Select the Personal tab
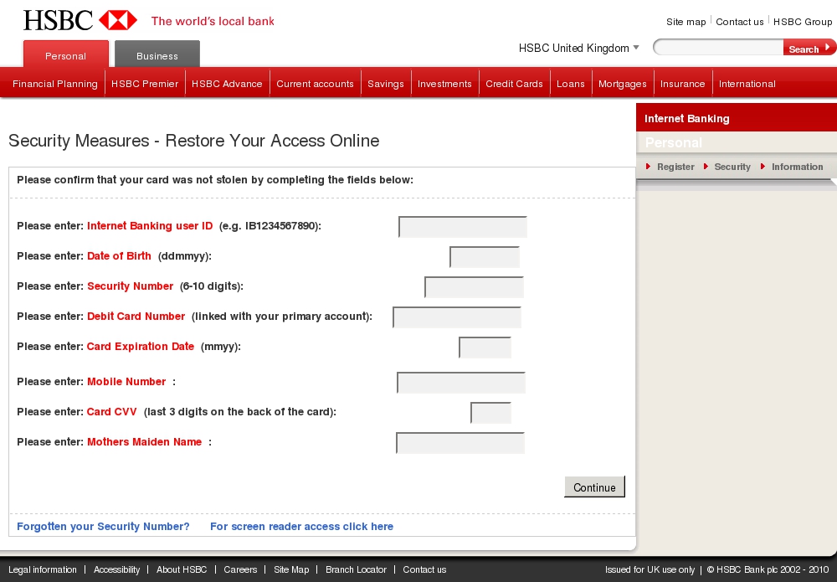 65,54
